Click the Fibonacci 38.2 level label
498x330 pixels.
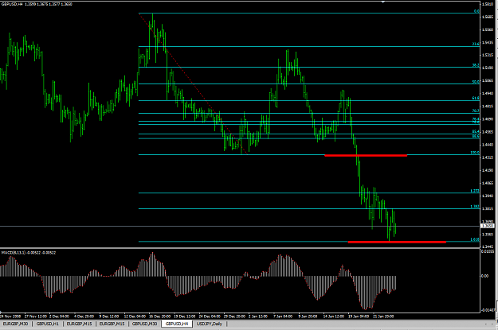click(x=476, y=65)
